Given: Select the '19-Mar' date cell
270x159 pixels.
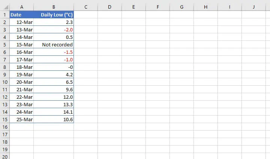Looking at the screenshot, I should click(22, 74).
